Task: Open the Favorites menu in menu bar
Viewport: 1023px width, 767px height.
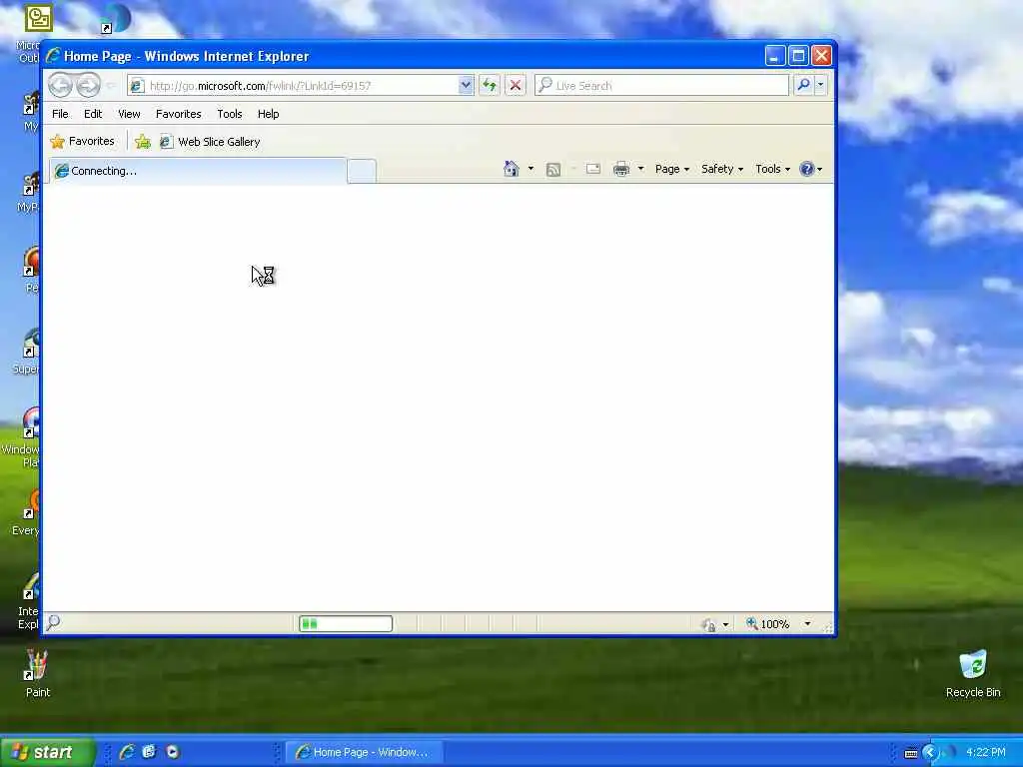Action: tap(178, 114)
